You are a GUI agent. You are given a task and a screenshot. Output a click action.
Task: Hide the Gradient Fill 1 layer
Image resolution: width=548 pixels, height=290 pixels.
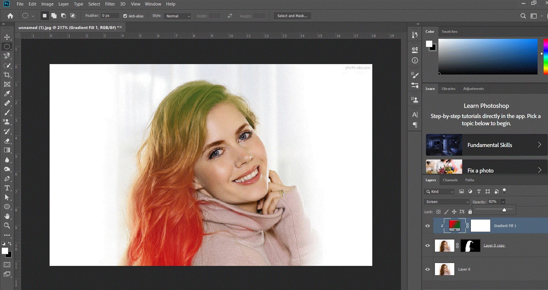point(427,226)
